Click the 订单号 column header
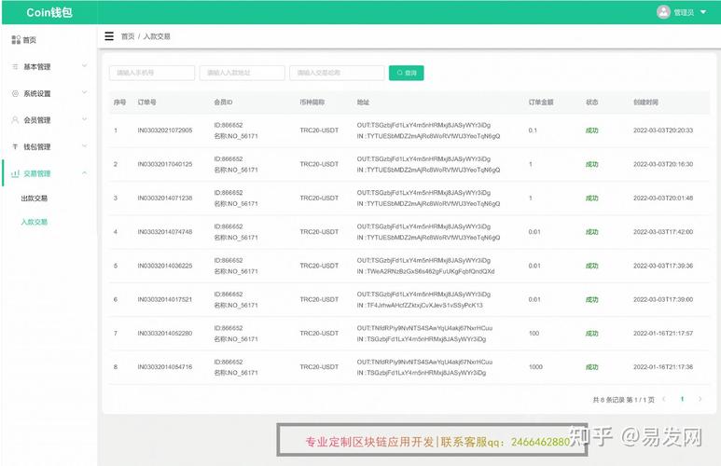Screen dimensions: 721x466 [x=146, y=102]
